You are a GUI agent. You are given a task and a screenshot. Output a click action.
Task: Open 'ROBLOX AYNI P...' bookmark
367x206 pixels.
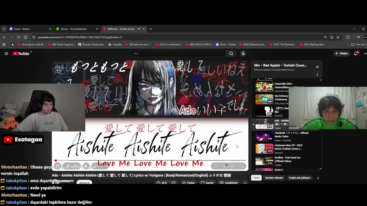(199, 44)
